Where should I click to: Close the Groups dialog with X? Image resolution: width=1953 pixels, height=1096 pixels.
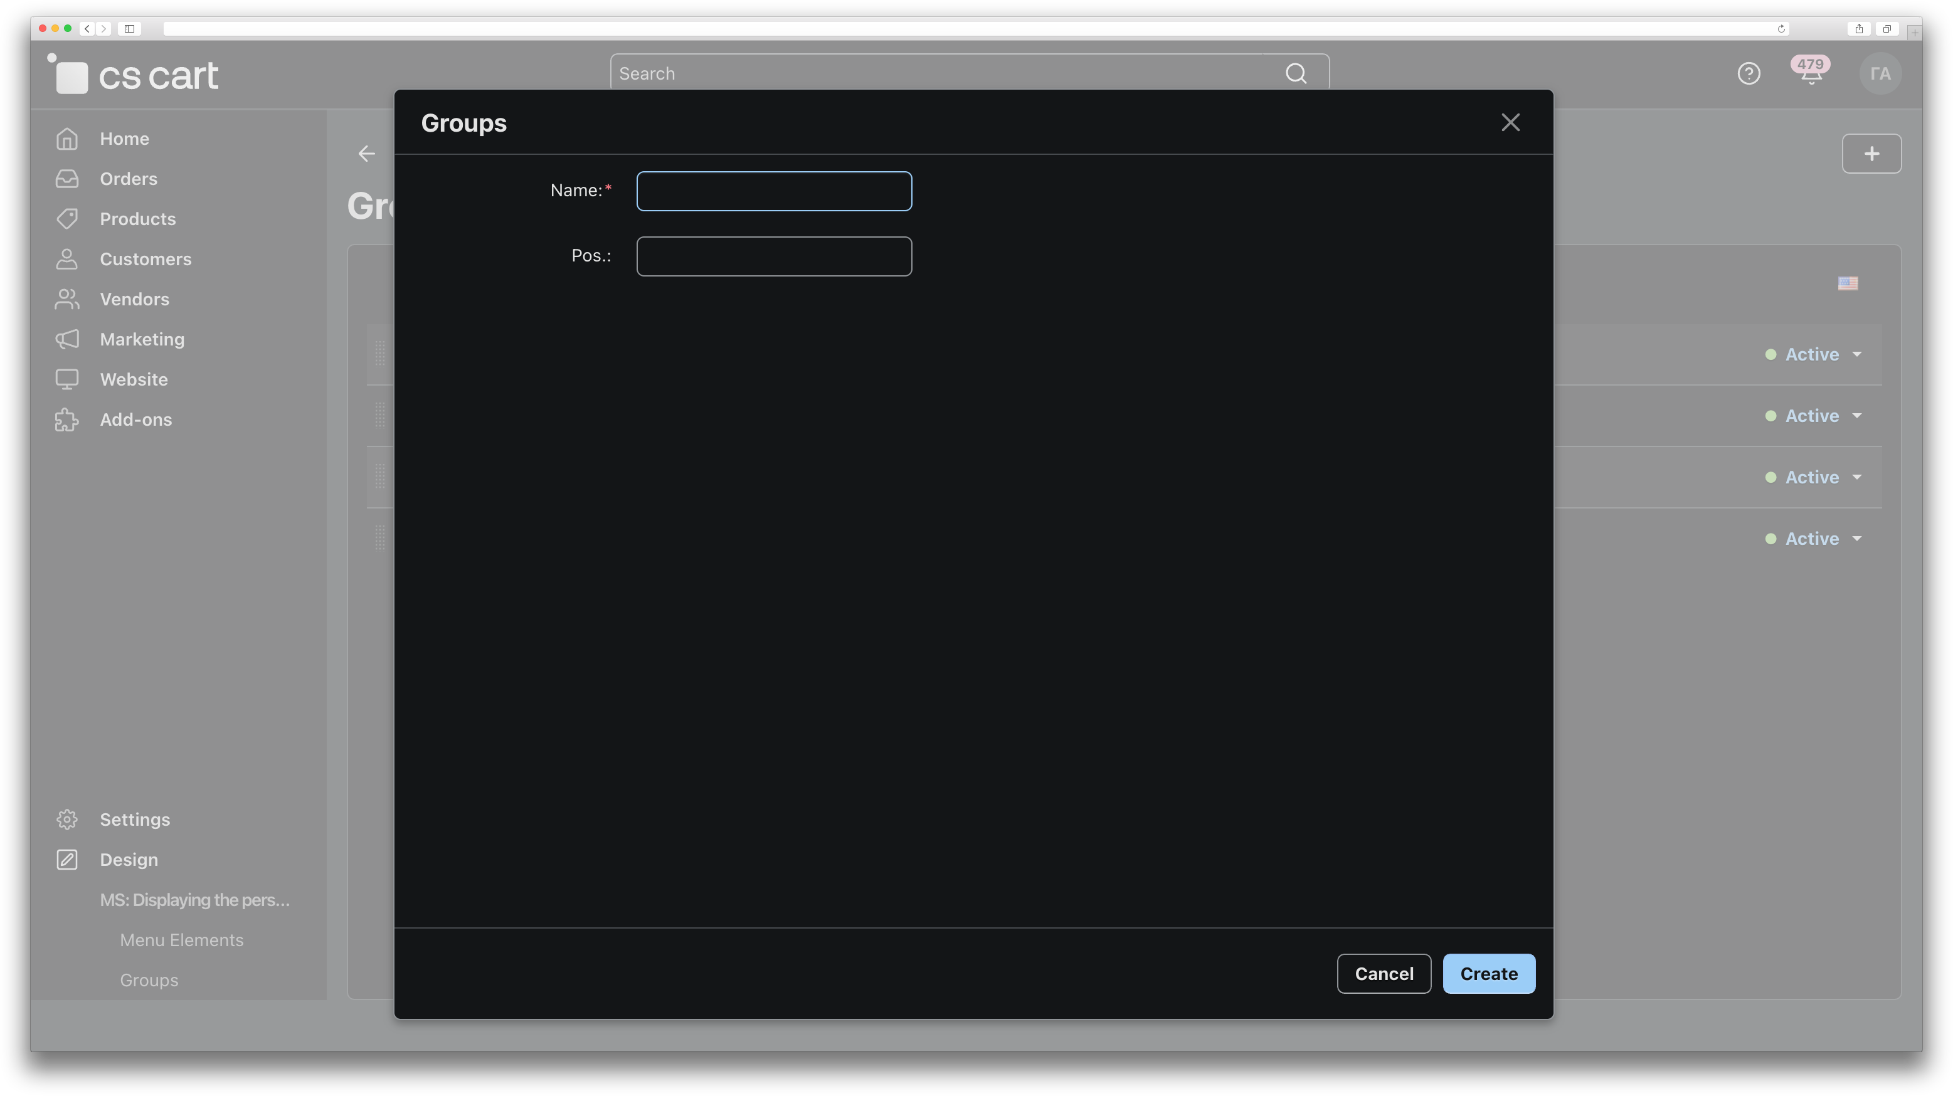1510,122
